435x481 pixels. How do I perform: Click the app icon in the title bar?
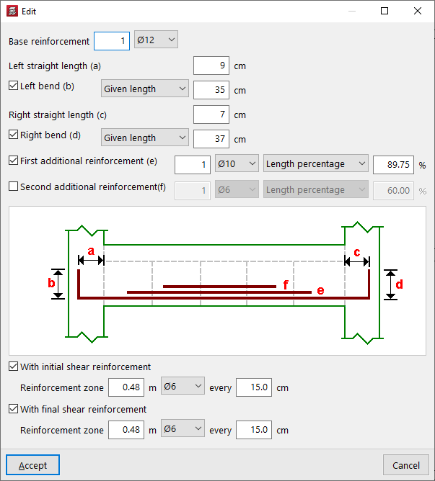click(x=11, y=11)
